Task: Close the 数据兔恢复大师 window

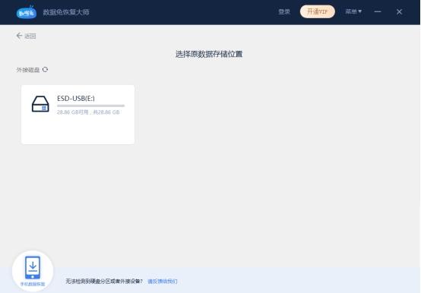Action: 399,12
